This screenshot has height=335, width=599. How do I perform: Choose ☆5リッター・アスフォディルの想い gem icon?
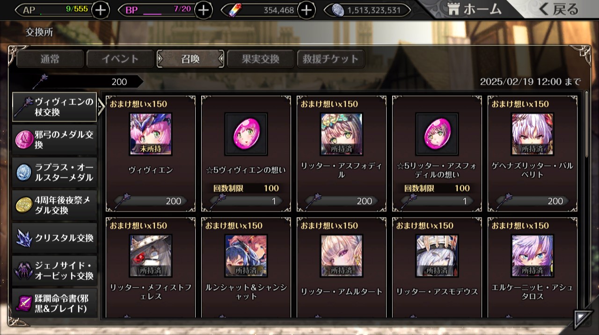[437, 134]
